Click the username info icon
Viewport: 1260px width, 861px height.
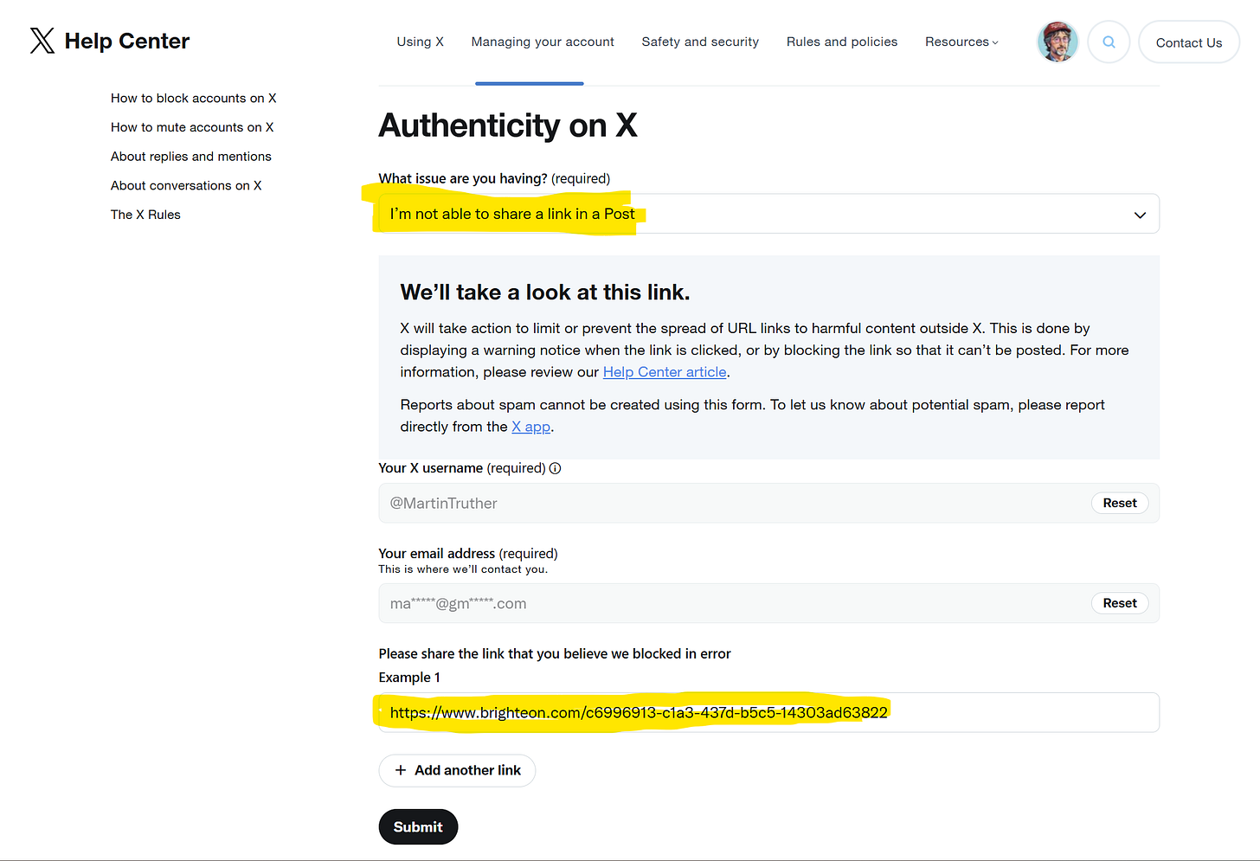(556, 468)
